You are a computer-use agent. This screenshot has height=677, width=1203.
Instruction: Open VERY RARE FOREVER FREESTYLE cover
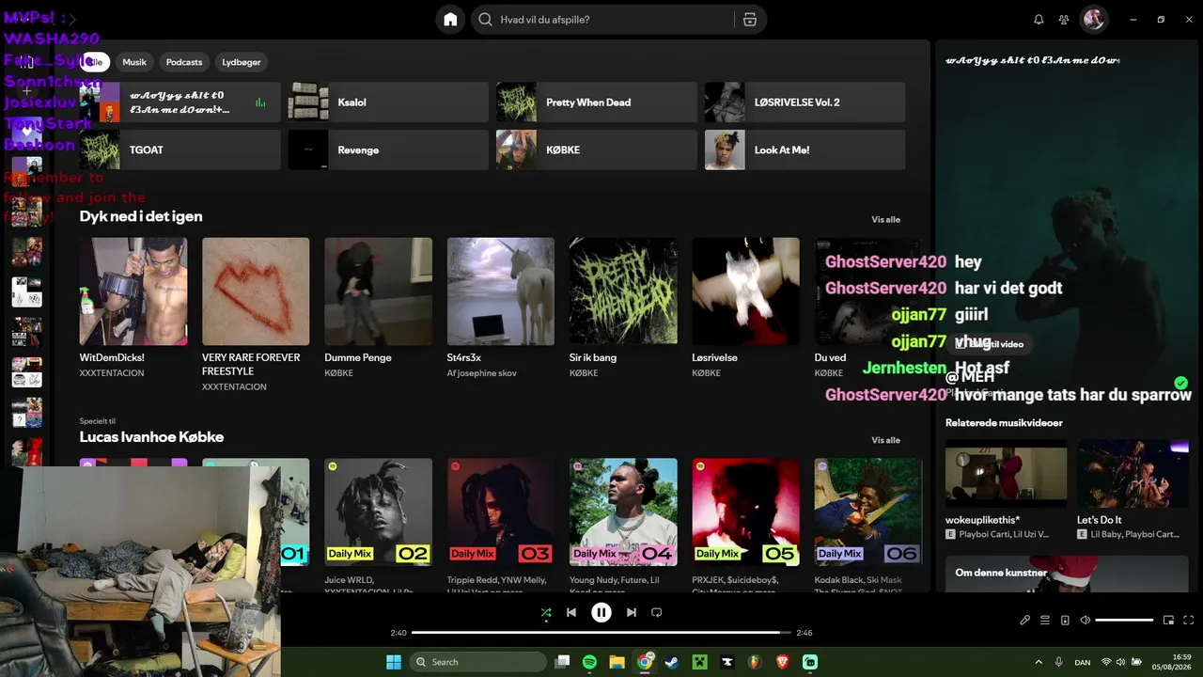(x=256, y=291)
